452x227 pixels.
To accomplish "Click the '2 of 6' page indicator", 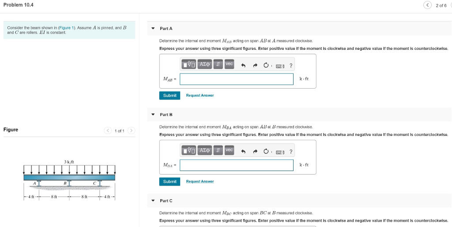I will pos(441,5).
